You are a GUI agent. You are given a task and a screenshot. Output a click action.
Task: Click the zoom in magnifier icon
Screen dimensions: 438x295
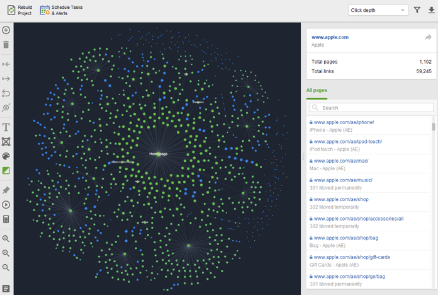pyautogui.click(x=6, y=253)
